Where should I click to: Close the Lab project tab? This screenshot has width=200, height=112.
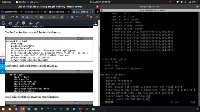point(45,12)
